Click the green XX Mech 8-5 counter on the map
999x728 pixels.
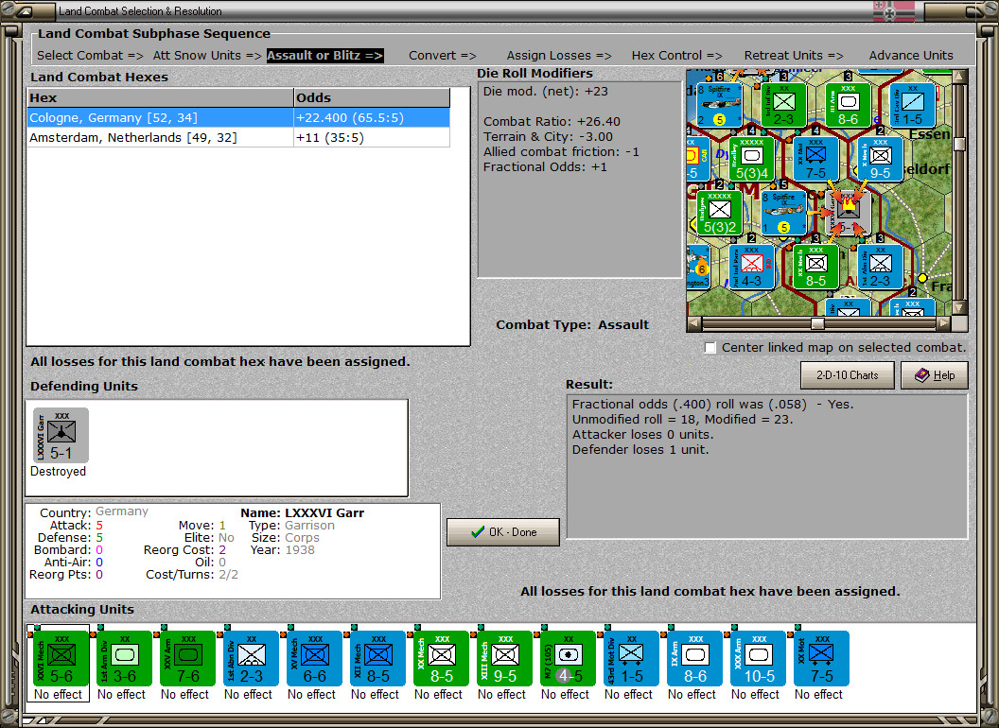pyautogui.click(x=816, y=267)
